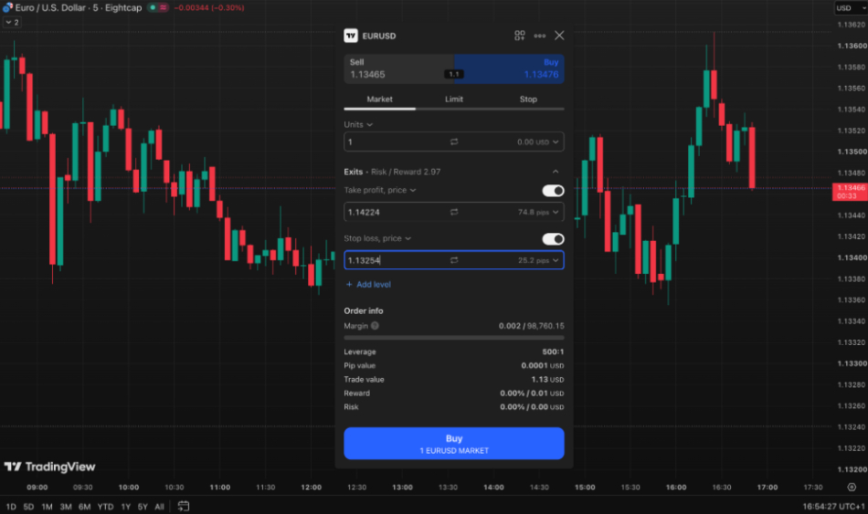Click the Margin info icon
Image resolution: width=868 pixels, height=514 pixels.
(x=375, y=326)
